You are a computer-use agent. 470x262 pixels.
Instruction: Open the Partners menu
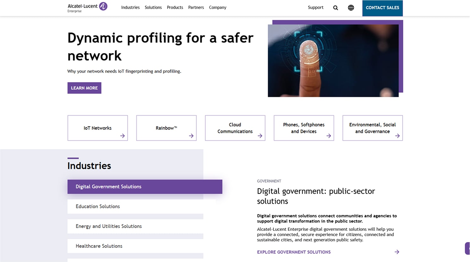click(x=196, y=8)
